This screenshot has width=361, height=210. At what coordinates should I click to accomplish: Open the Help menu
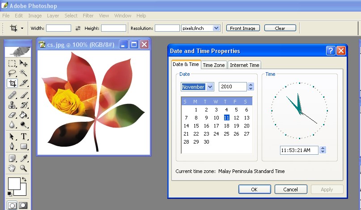coord(141,16)
